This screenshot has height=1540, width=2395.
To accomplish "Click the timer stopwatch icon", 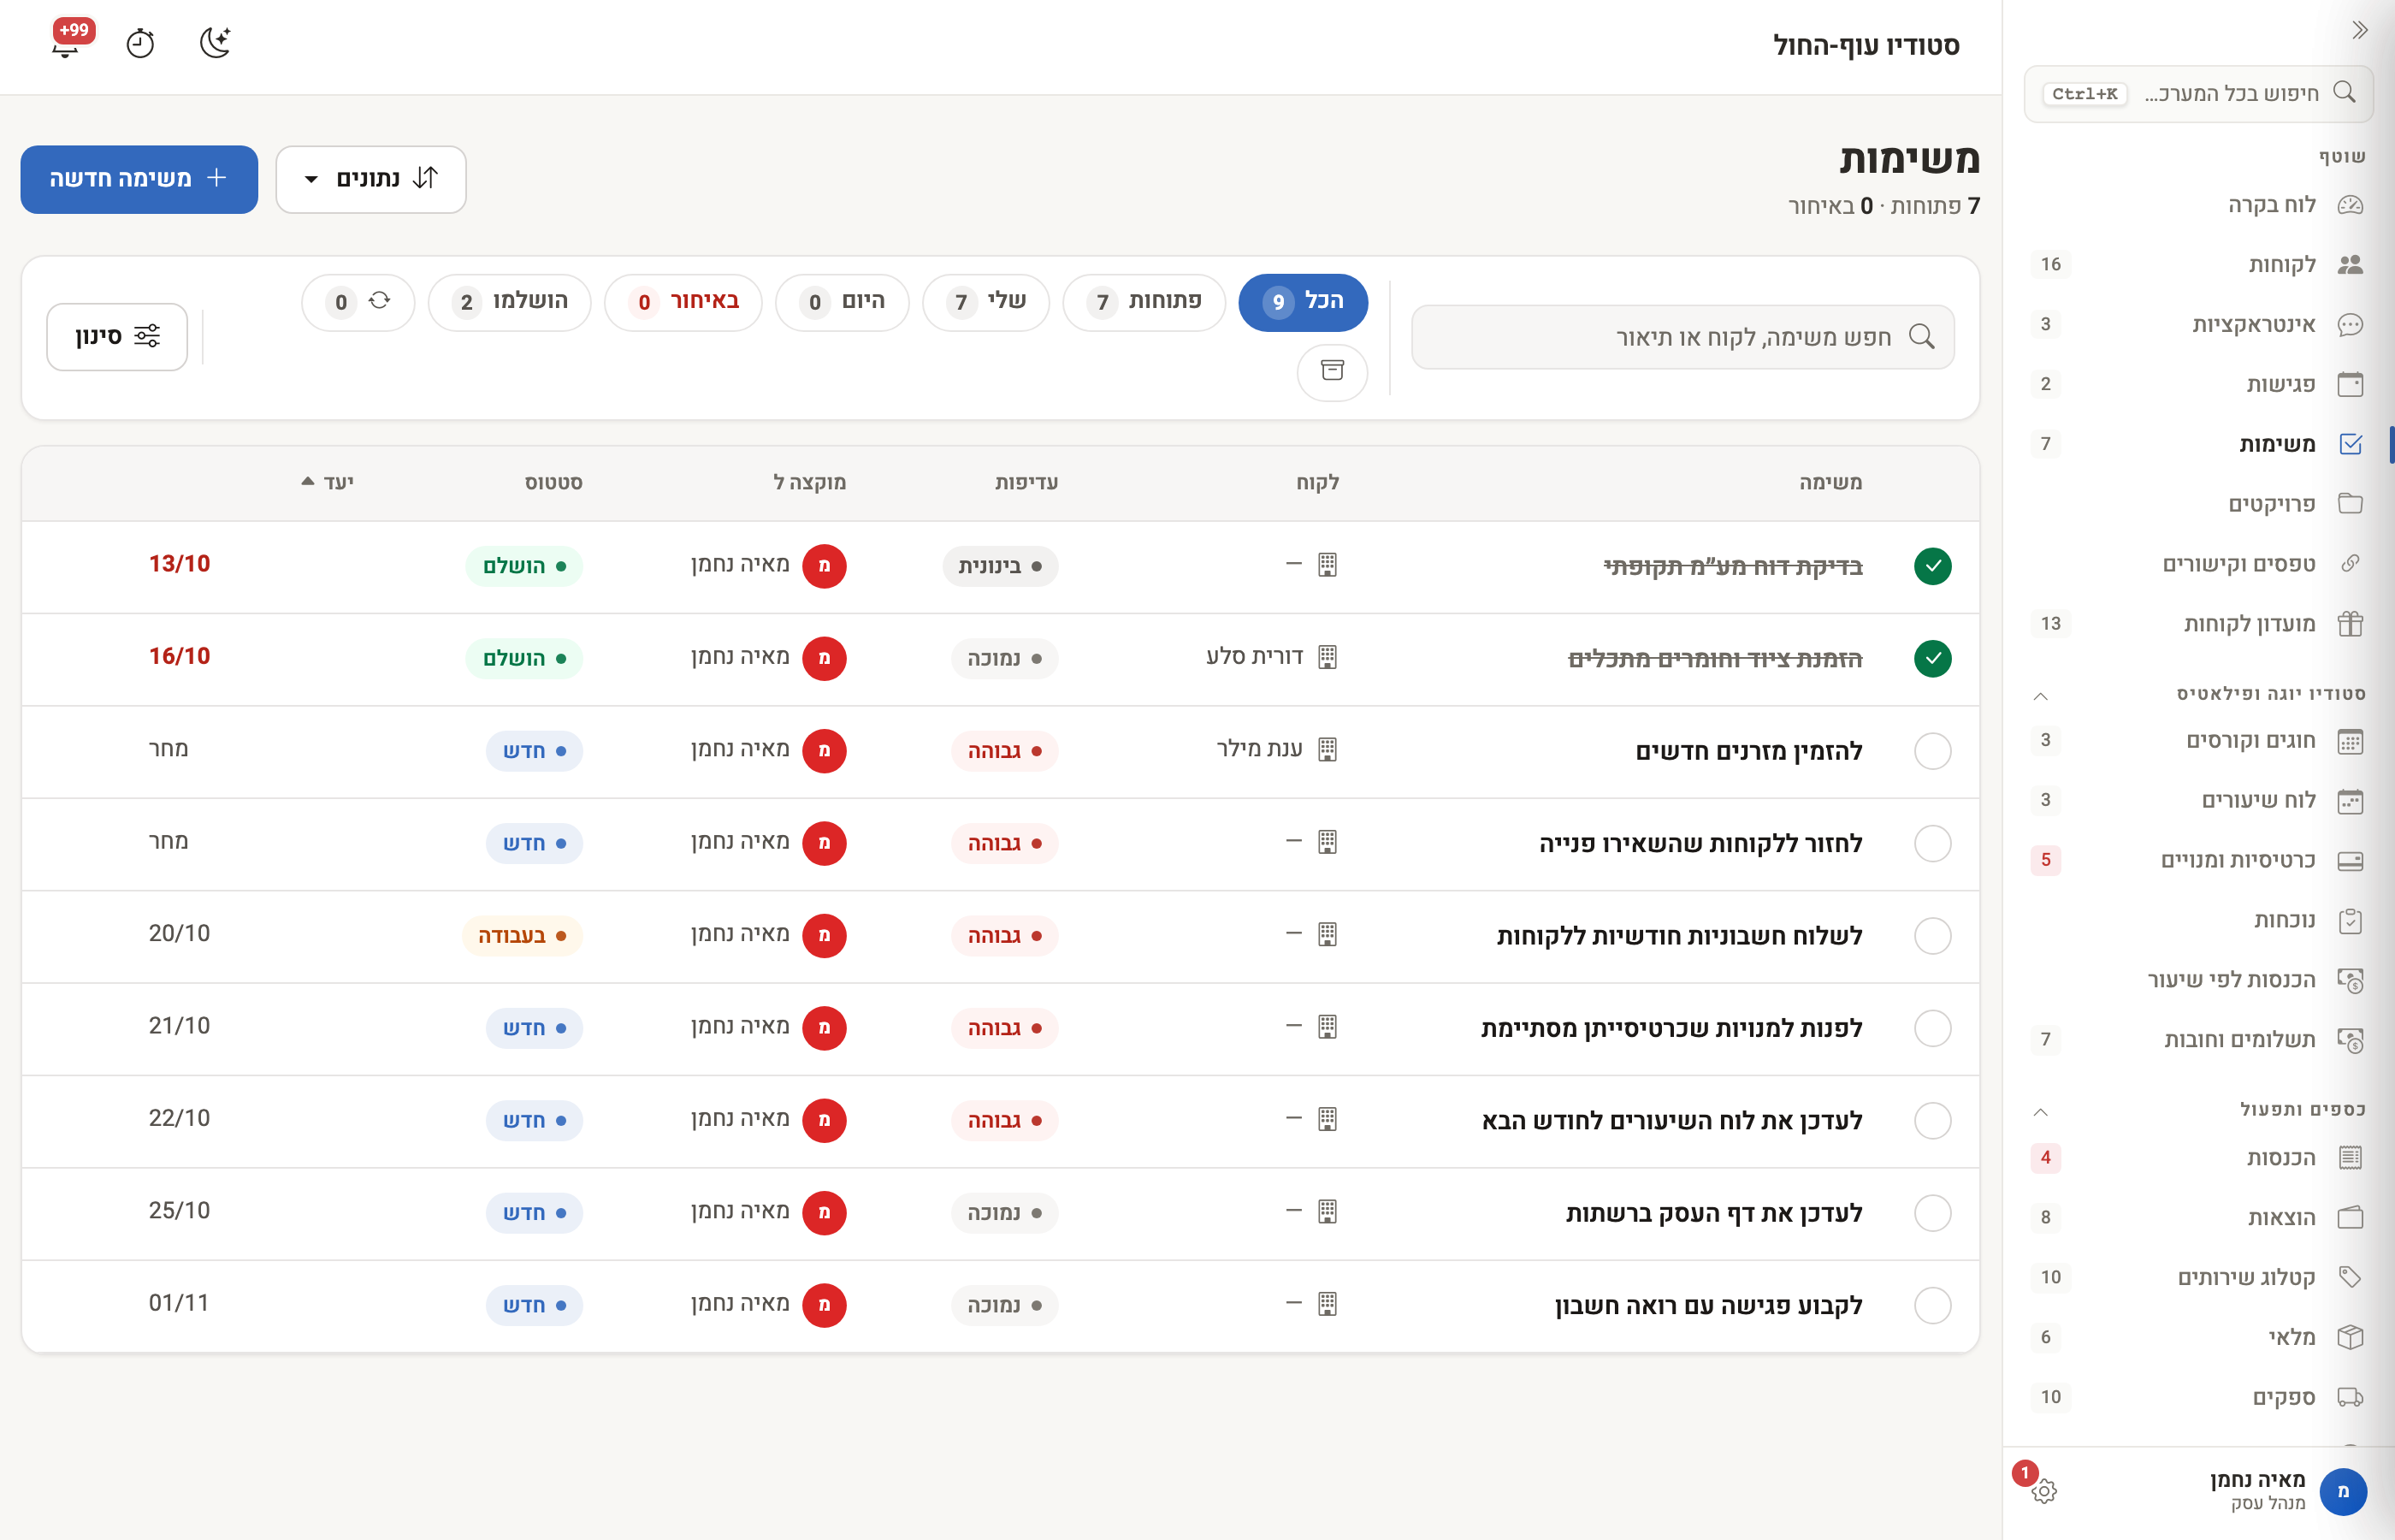I will 140,43.
